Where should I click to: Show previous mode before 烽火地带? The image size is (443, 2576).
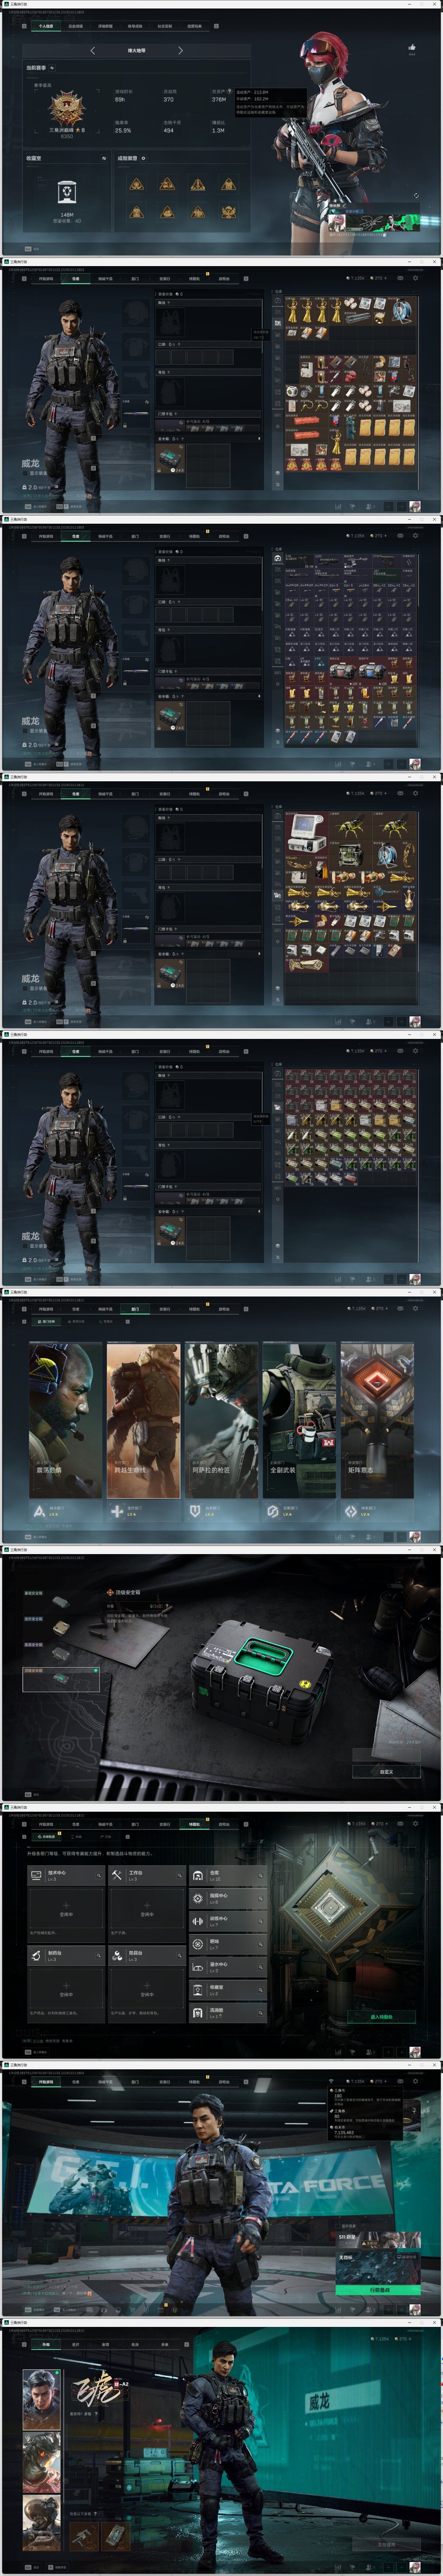click(x=93, y=50)
